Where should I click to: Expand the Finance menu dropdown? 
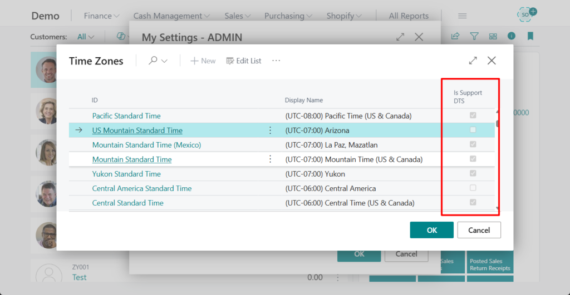tap(102, 16)
